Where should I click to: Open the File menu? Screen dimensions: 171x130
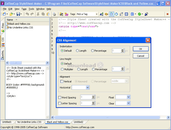point(5,9)
